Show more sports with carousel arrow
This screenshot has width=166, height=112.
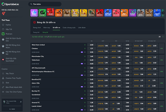pos(163,13)
